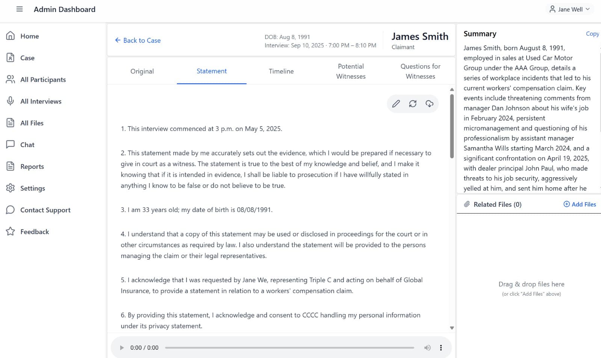
Task: Open Contact Support from the sidebar
Action: [45, 210]
